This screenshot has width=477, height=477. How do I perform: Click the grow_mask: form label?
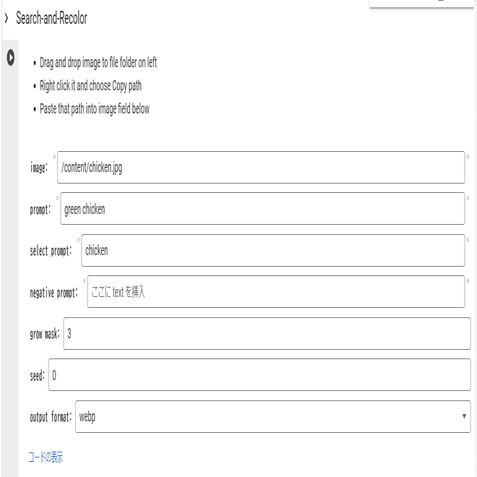45,334
